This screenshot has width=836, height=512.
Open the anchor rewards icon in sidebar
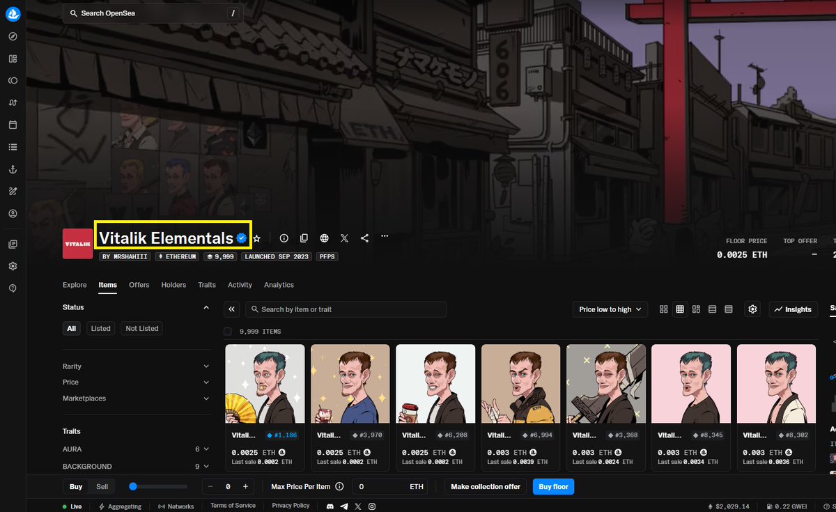tap(13, 169)
